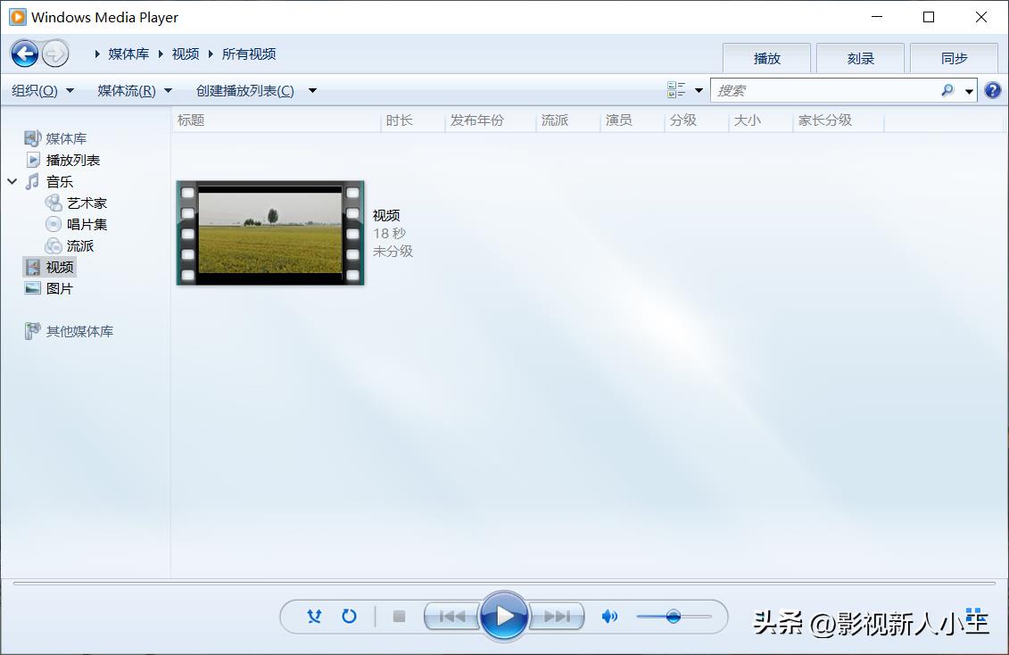This screenshot has height=655, width=1009.
Task: Expand the 组织(O) menu
Action: coord(42,90)
